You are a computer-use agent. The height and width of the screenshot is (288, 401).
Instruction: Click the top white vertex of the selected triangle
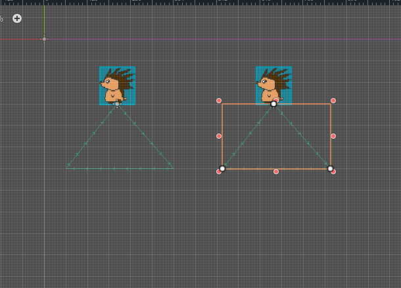pos(273,104)
